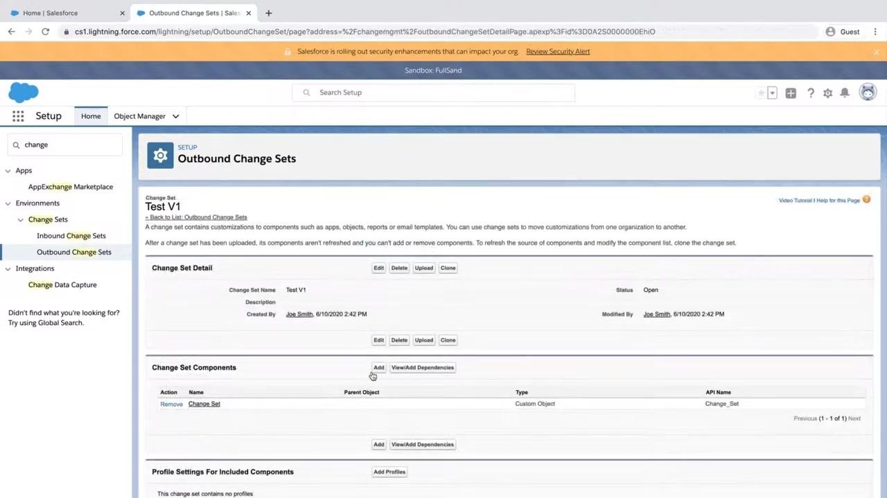Open the Joe Smith link under Modified By
This screenshot has width=887, height=498.
click(x=657, y=314)
